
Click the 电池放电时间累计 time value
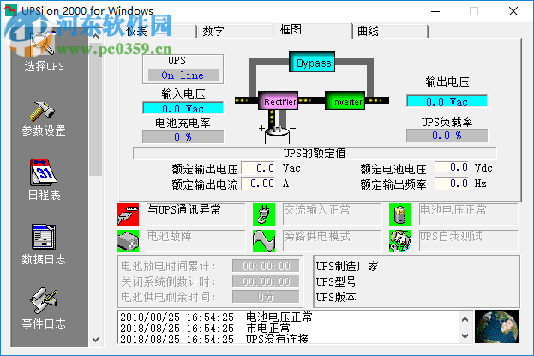[x=266, y=266]
